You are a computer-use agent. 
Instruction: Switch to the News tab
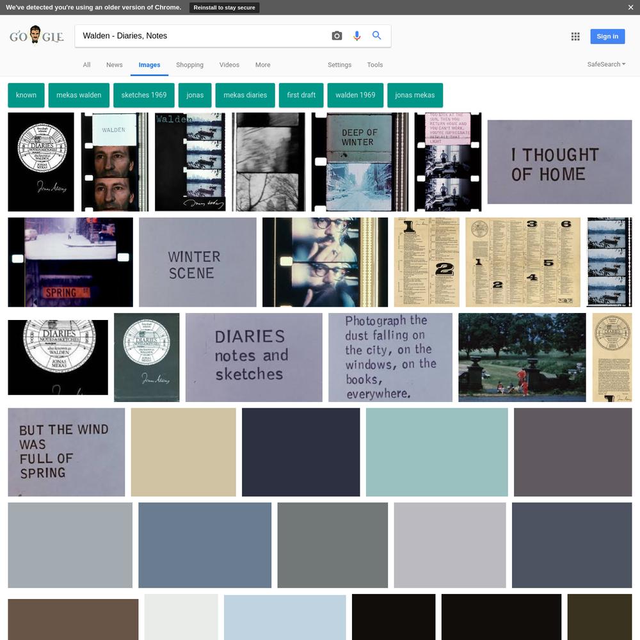(x=115, y=65)
